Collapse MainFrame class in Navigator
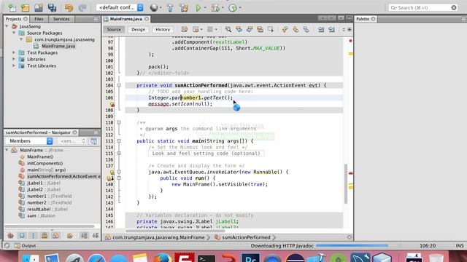This screenshot has width=467, height=262. pyautogui.click(x=7, y=151)
